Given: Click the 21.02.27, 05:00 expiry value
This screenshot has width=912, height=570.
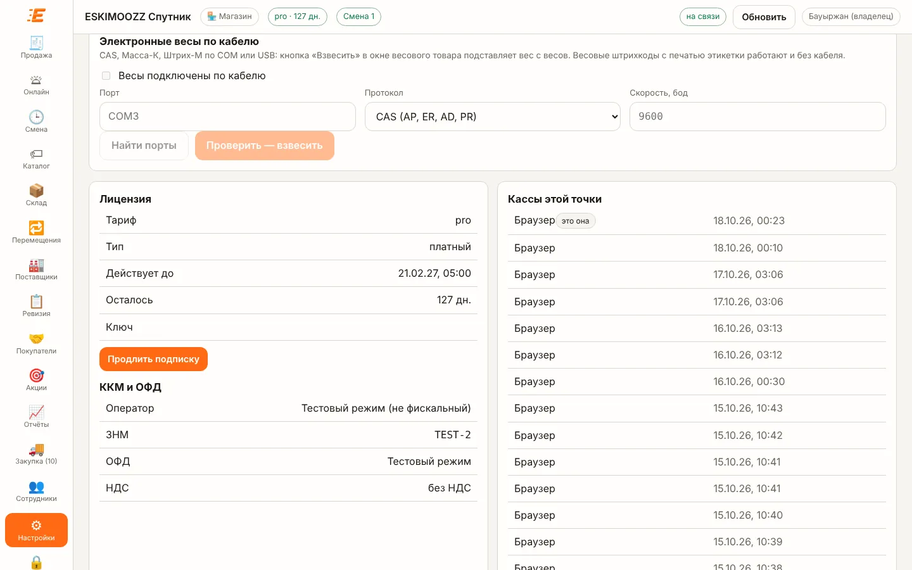Looking at the screenshot, I should click(x=434, y=274).
